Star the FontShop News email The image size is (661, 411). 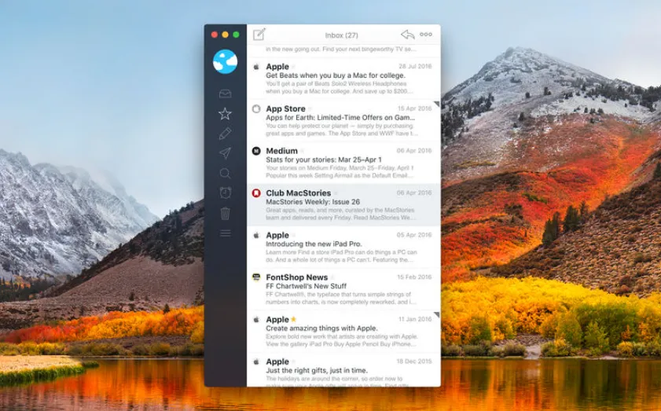coord(332,277)
